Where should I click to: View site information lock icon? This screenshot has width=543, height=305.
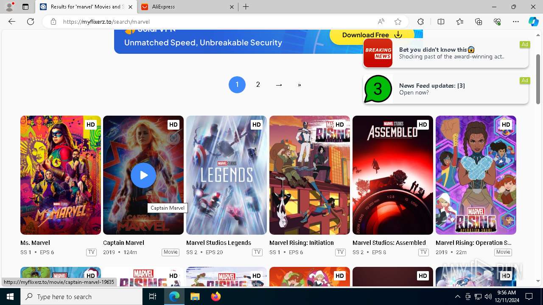click(53, 22)
